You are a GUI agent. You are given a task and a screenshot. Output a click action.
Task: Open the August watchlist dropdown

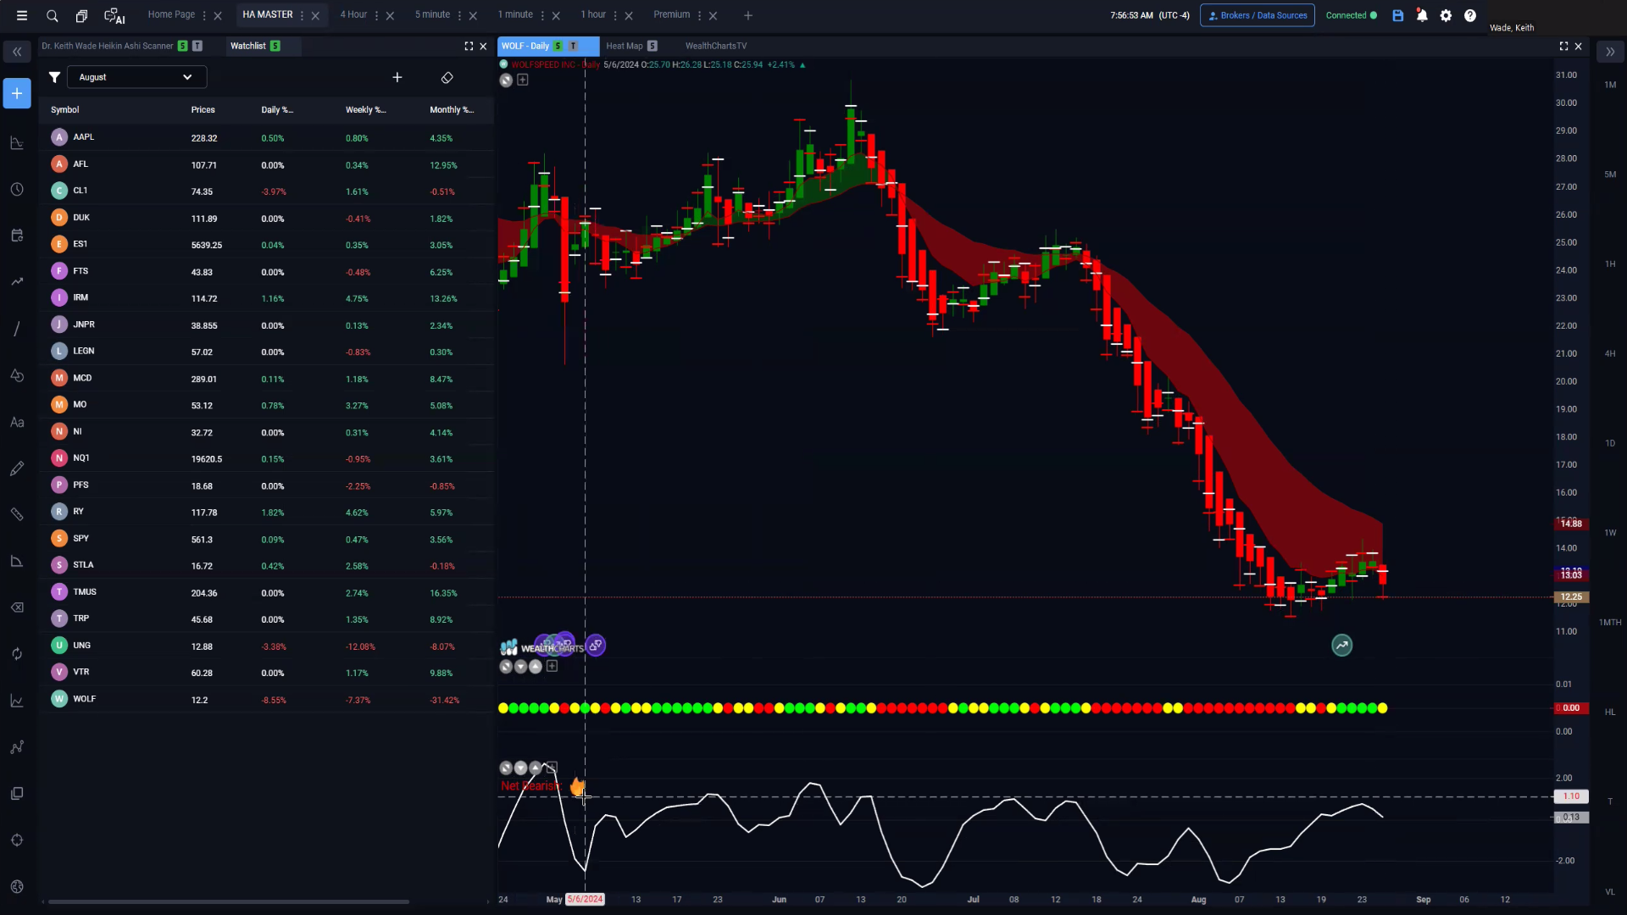(136, 77)
